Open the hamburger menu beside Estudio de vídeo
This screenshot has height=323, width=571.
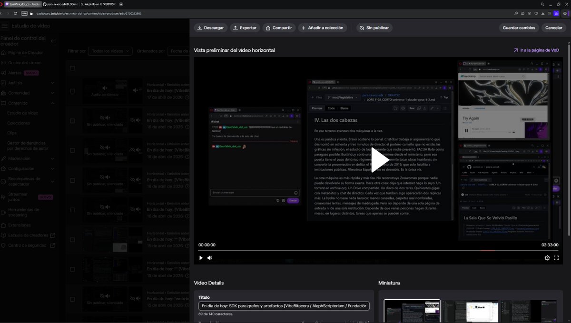coord(4,26)
